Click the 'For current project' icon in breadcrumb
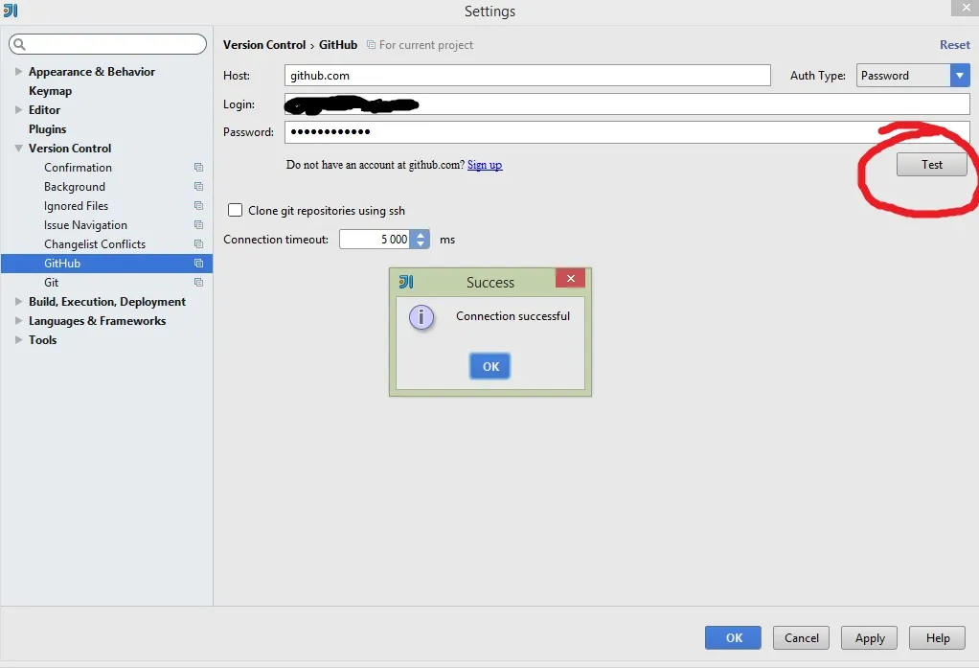Image resolution: width=979 pixels, height=668 pixels. (371, 44)
